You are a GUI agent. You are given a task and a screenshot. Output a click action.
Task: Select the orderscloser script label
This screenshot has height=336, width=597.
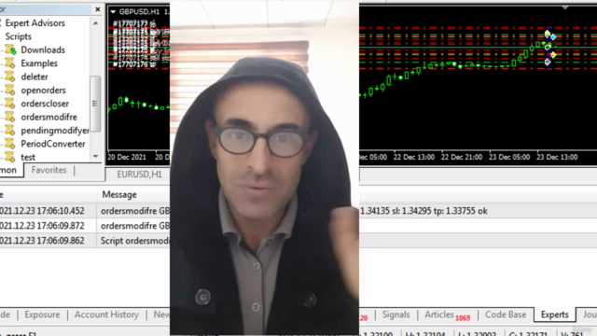[45, 104]
